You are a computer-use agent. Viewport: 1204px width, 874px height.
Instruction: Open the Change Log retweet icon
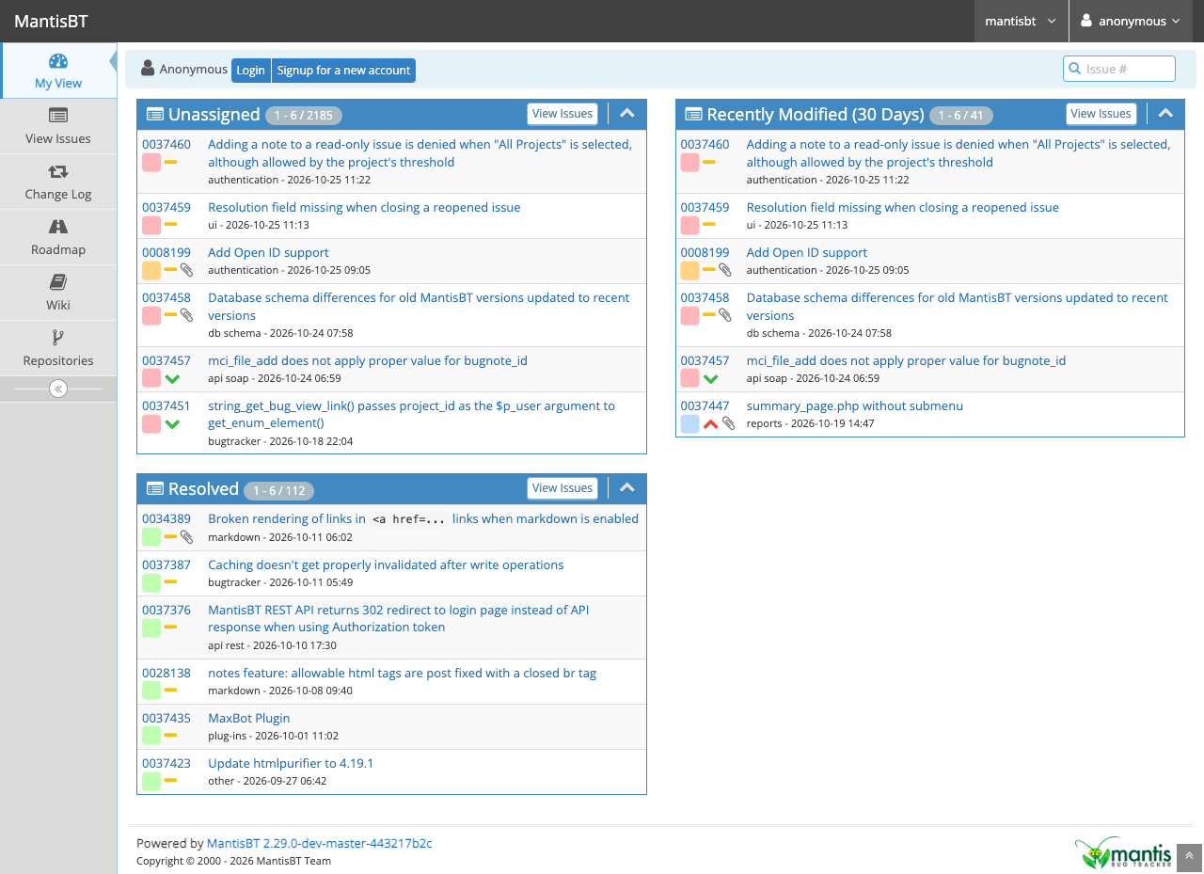coord(58,171)
